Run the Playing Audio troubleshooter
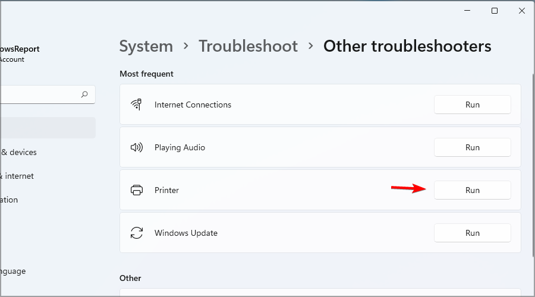This screenshot has width=535, height=297. pos(472,147)
